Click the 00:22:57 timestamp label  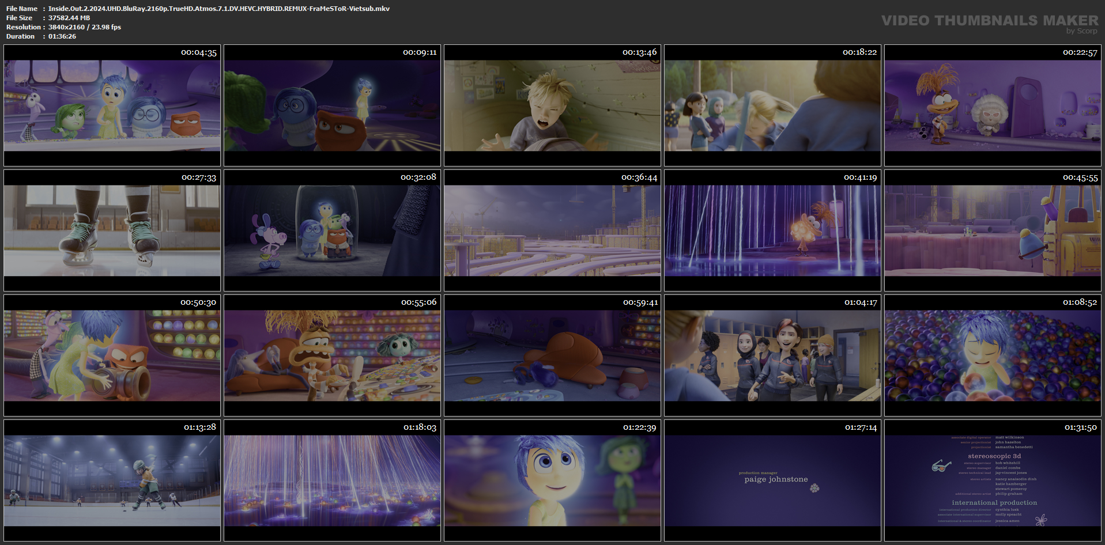coord(1080,52)
